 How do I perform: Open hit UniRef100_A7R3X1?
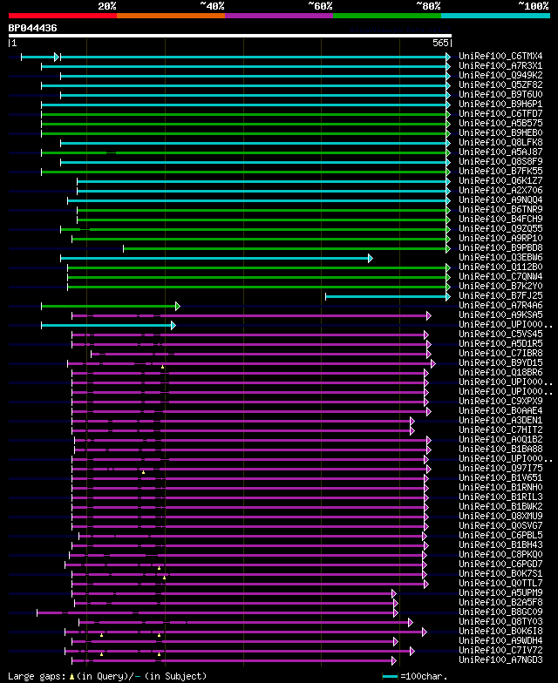tap(500, 66)
